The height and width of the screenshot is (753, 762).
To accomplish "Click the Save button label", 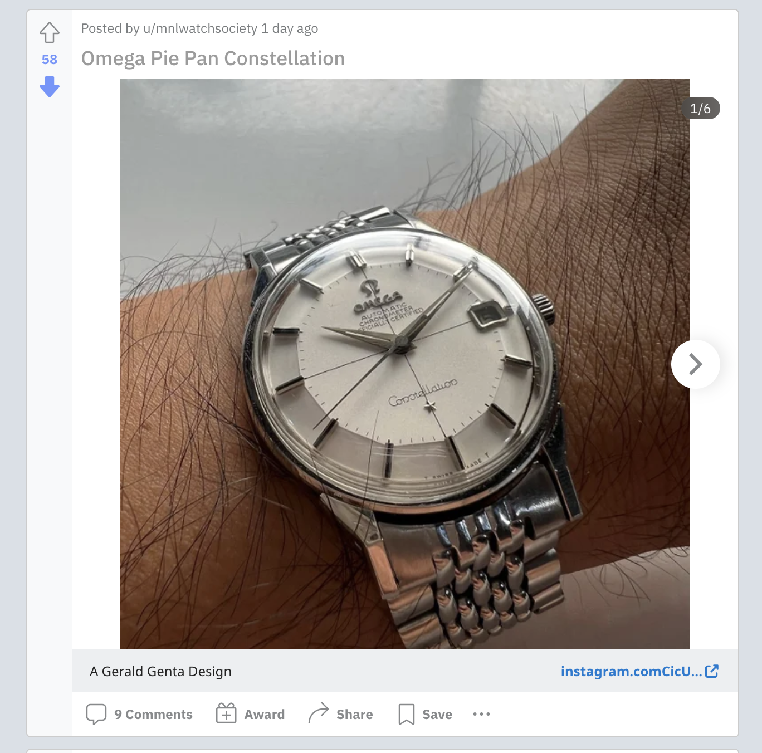I will point(437,715).
